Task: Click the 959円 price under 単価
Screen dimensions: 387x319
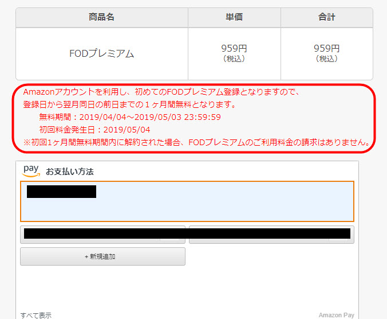Action: [234, 49]
